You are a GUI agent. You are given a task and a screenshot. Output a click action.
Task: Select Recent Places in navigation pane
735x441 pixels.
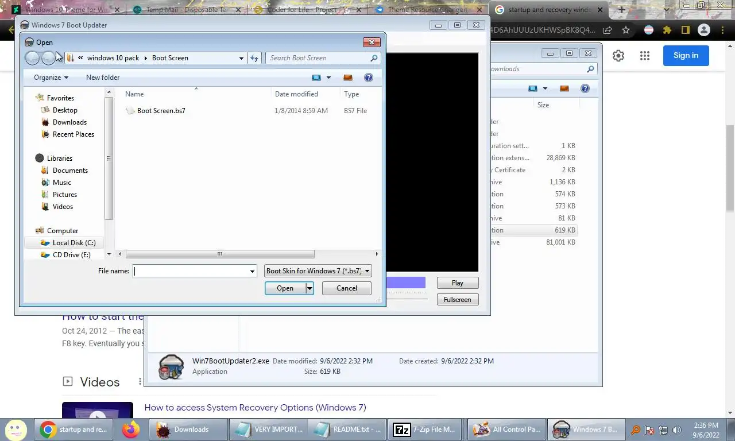pyautogui.click(x=73, y=134)
